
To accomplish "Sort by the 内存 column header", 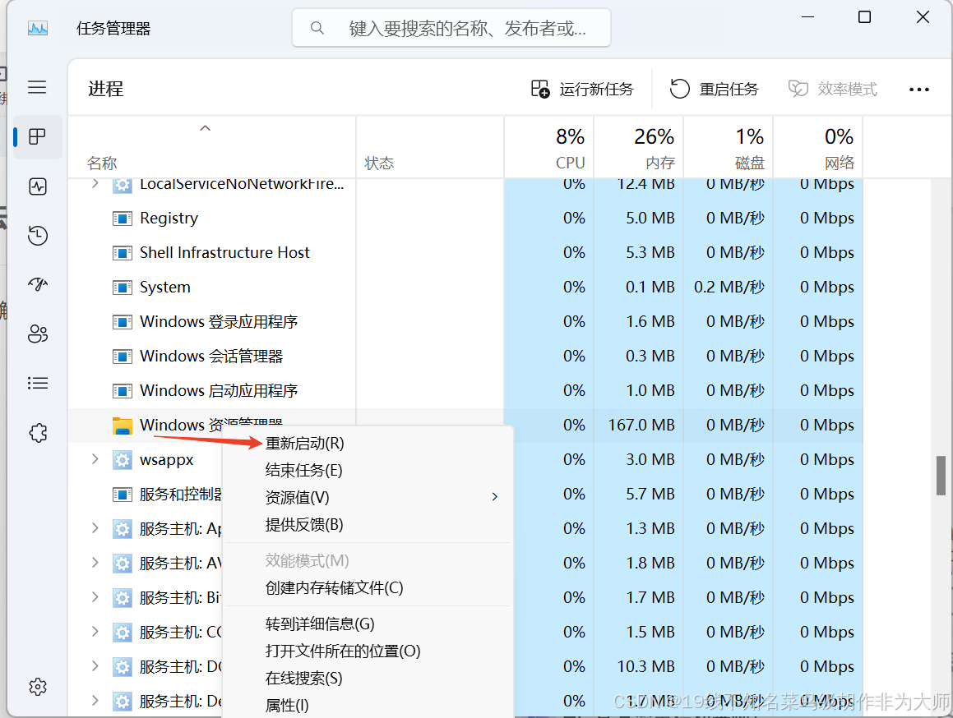I will pyautogui.click(x=639, y=148).
